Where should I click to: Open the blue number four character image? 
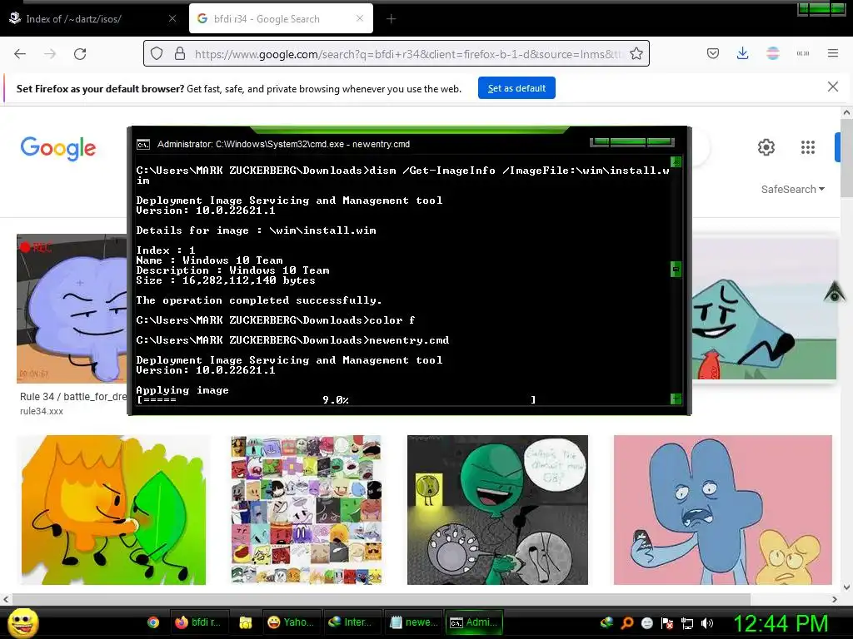point(723,510)
